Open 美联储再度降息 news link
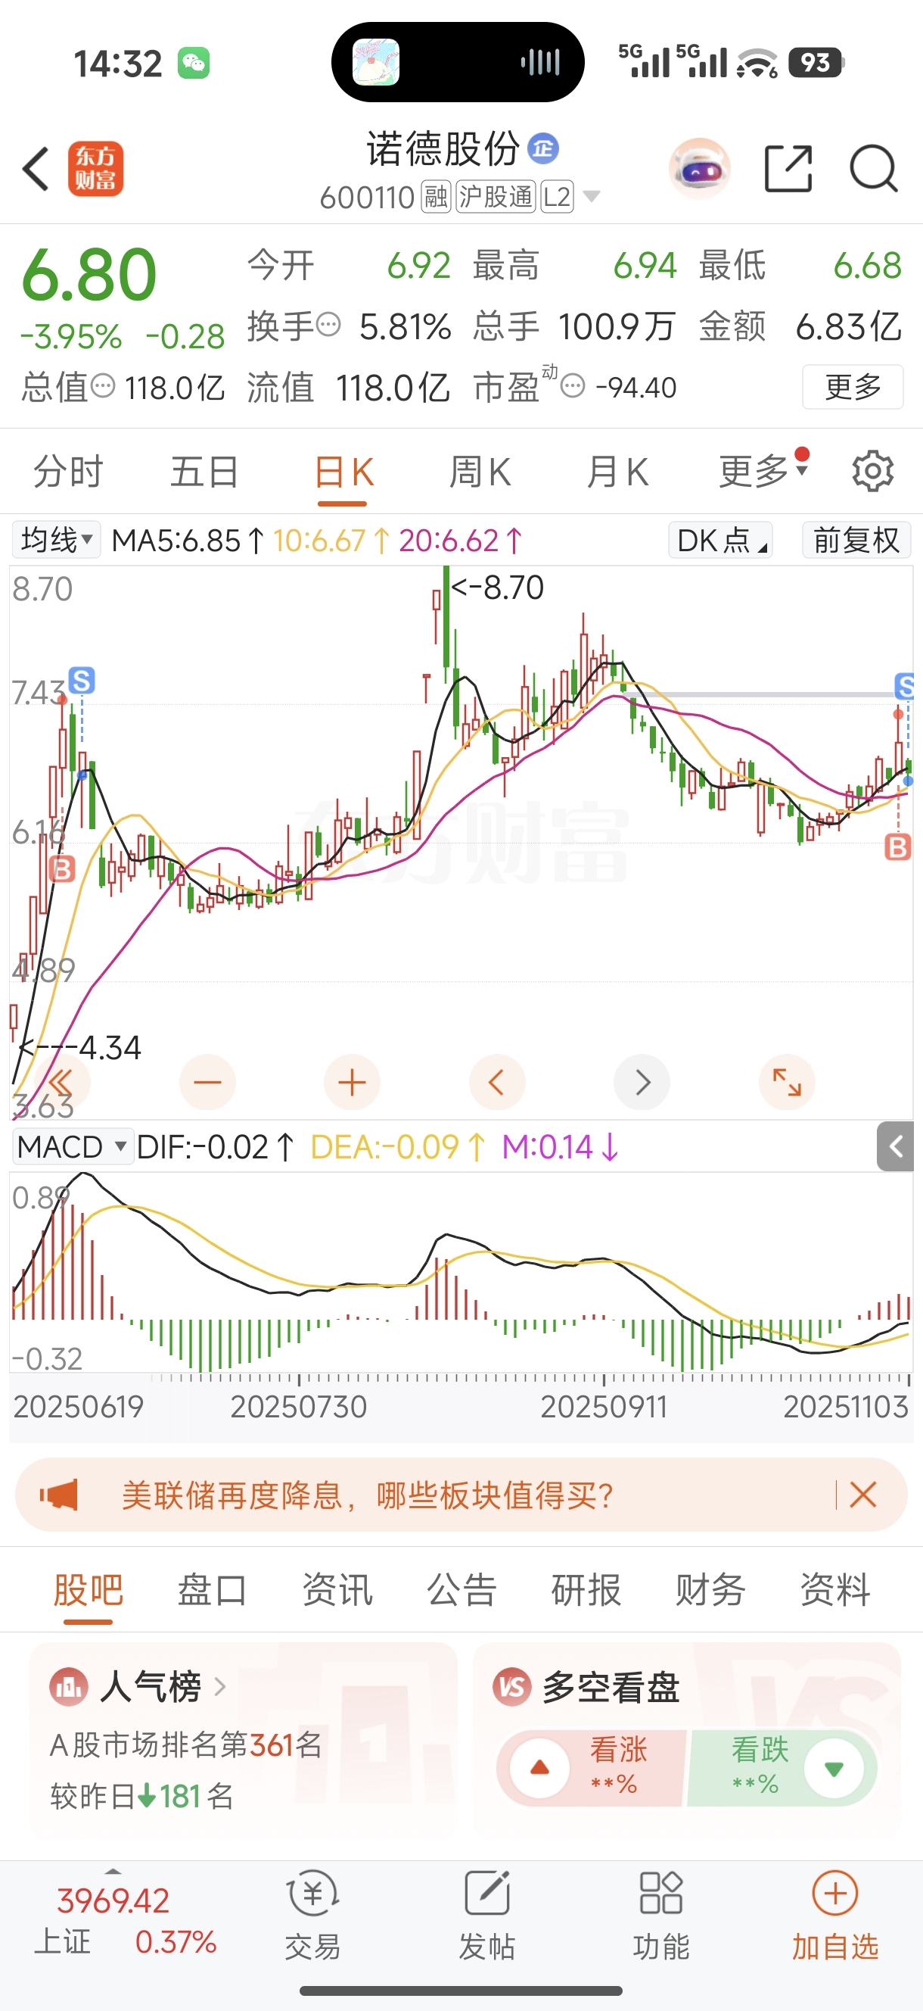The image size is (923, 2011). pyautogui.click(x=367, y=1495)
